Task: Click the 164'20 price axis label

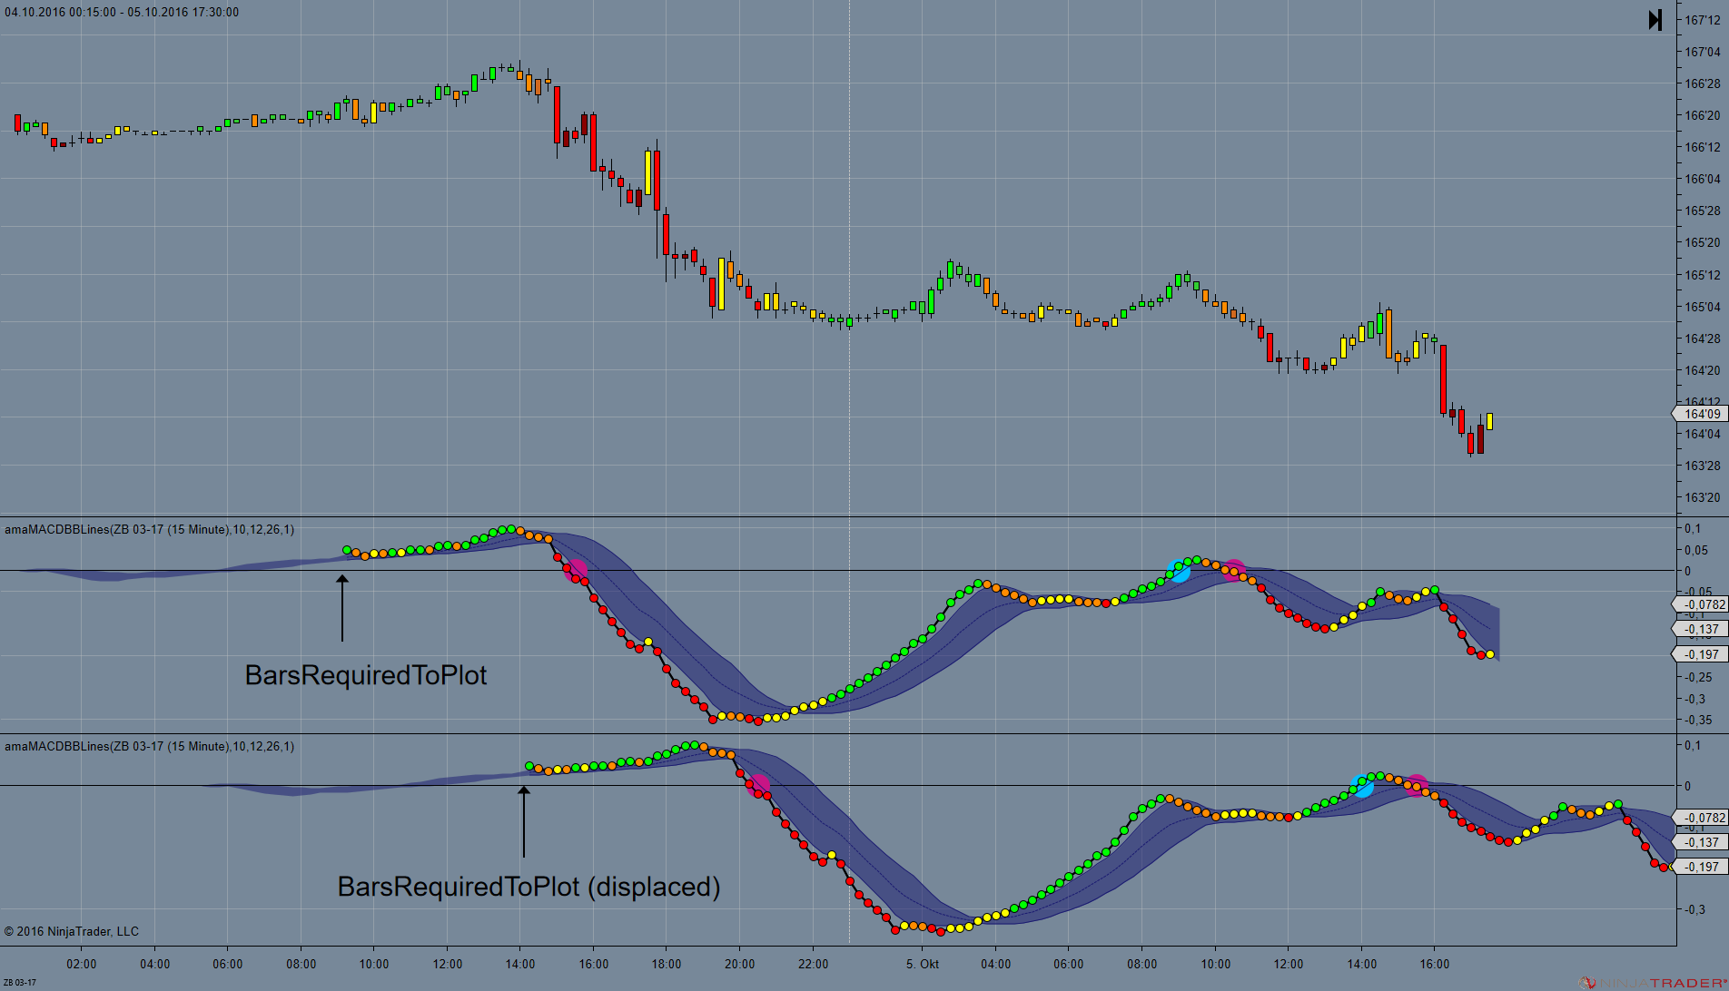Action: [x=1703, y=370]
